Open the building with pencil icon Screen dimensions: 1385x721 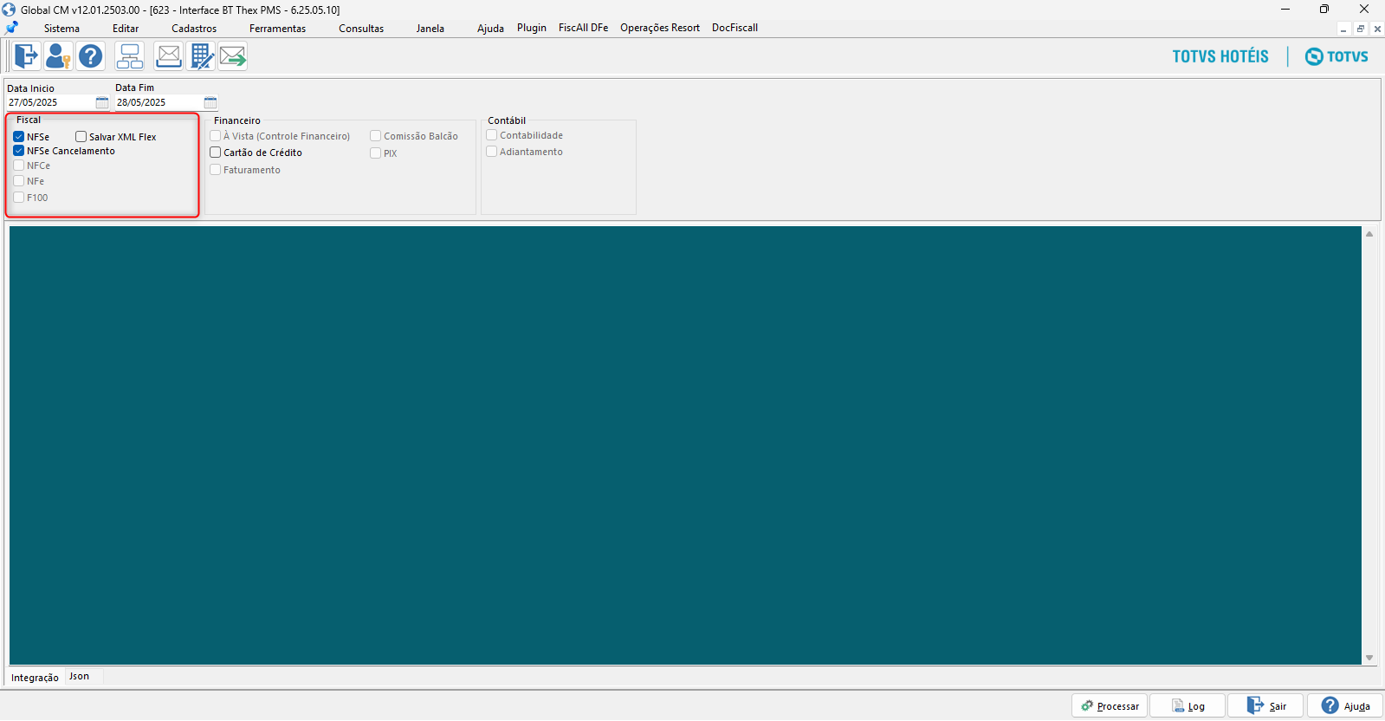click(201, 56)
